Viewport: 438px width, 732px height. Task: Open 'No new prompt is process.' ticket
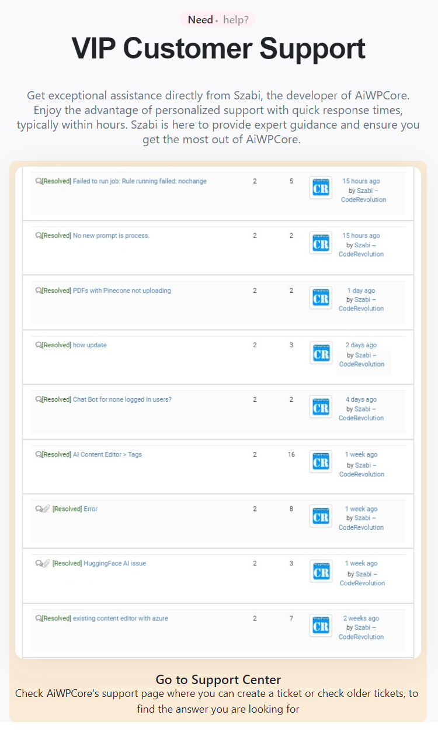[x=111, y=236]
